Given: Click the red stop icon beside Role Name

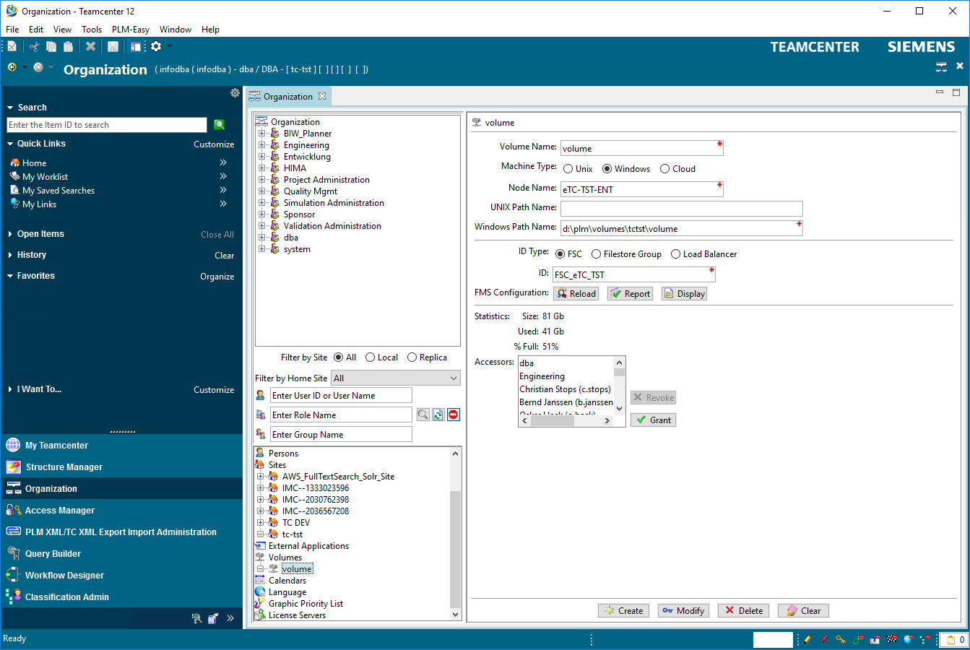Looking at the screenshot, I should 453,415.
